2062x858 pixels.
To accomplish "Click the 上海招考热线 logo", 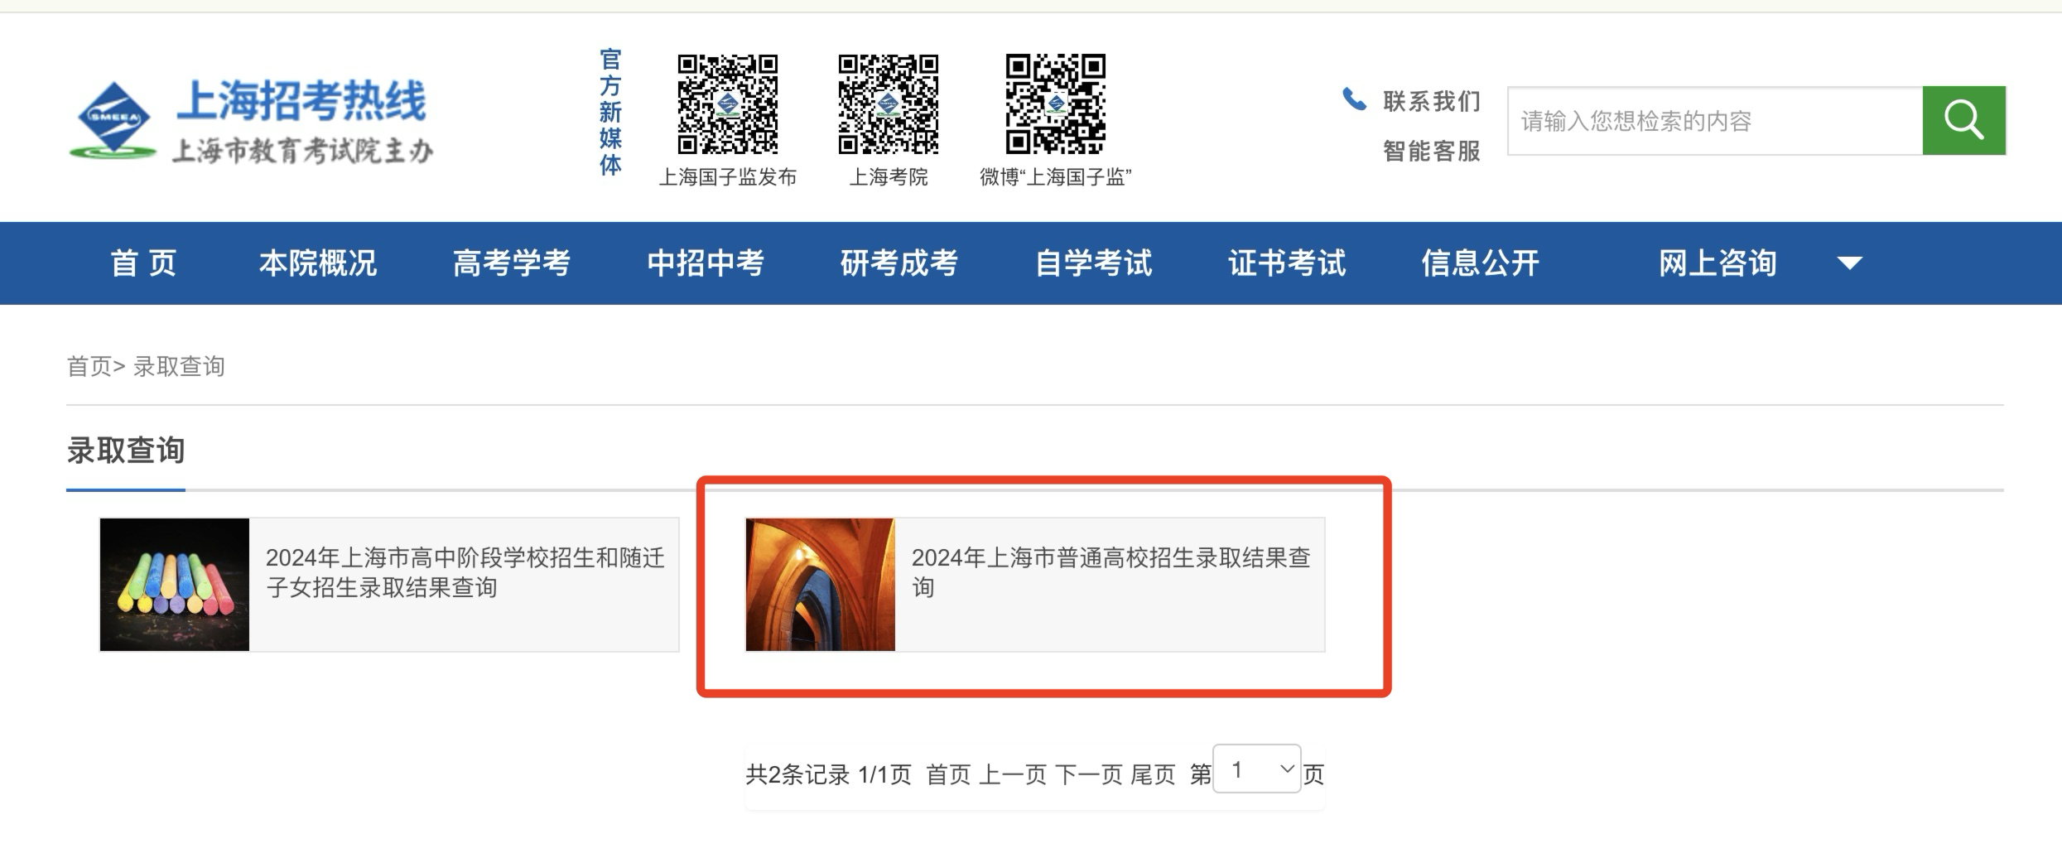I will point(252,121).
